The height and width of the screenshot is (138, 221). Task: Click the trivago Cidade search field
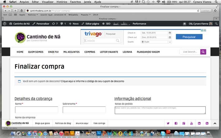coord(102,41)
